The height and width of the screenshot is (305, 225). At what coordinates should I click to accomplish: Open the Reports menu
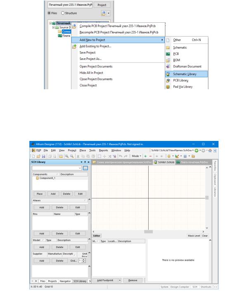pos(103,150)
